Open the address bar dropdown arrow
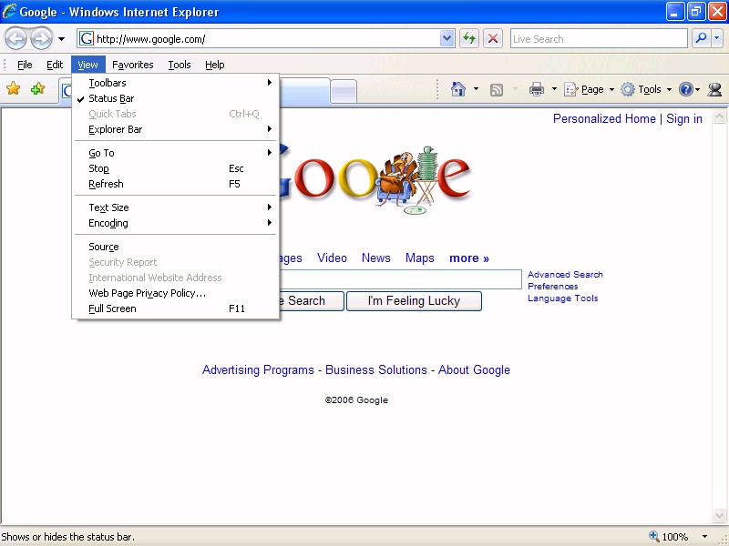 pyautogui.click(x=447, y=38)
